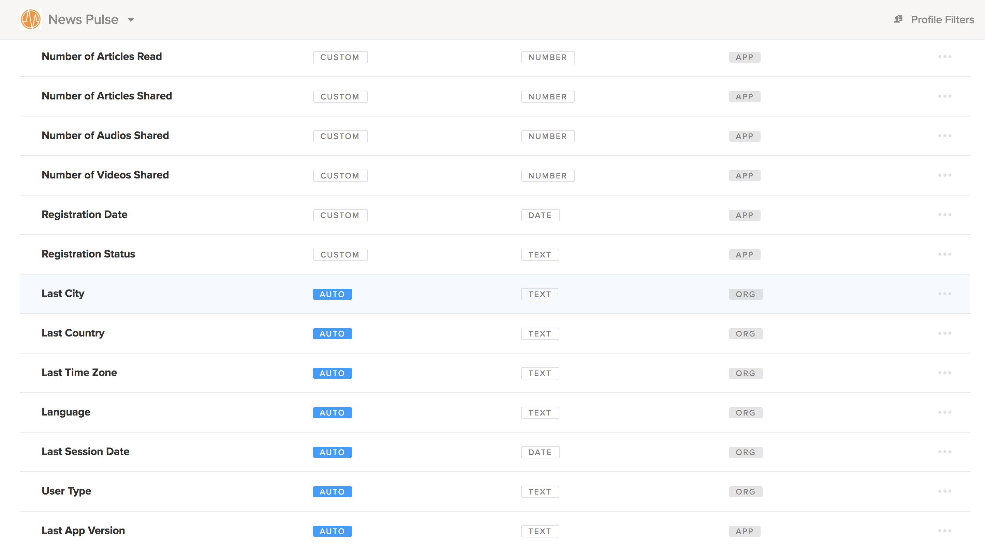Open three-dot menu for Last City row
This screenshot has width=985, height=549.
tap(944, 294)
